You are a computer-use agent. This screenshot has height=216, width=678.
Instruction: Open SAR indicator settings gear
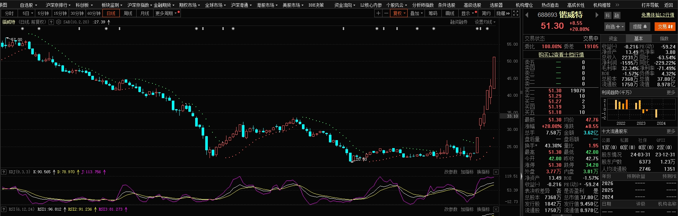click(x=59, y=22)
